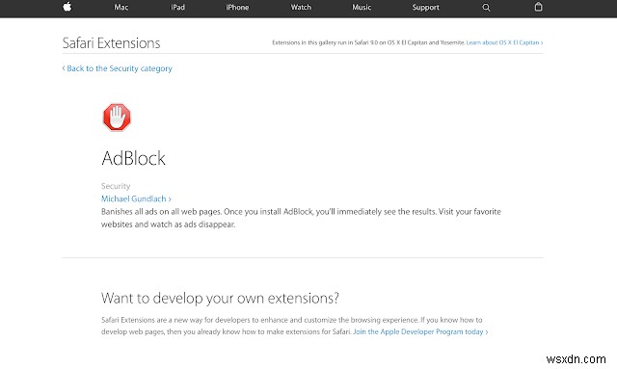This screenshot has height=369, width=617.
Task: Follow Join the Apple Developer Program today link
Action: [420, 331]
